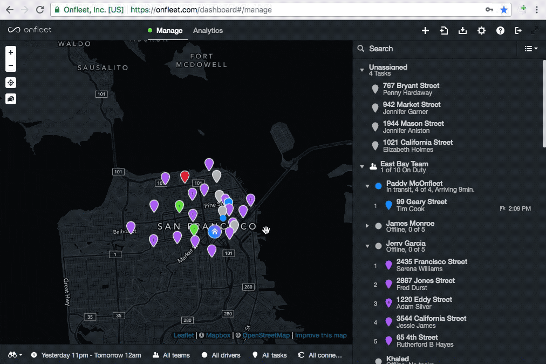The height and width of the screenshot is (364, 546).
Task: Open the All teams filter
Action: pos(172,355)
